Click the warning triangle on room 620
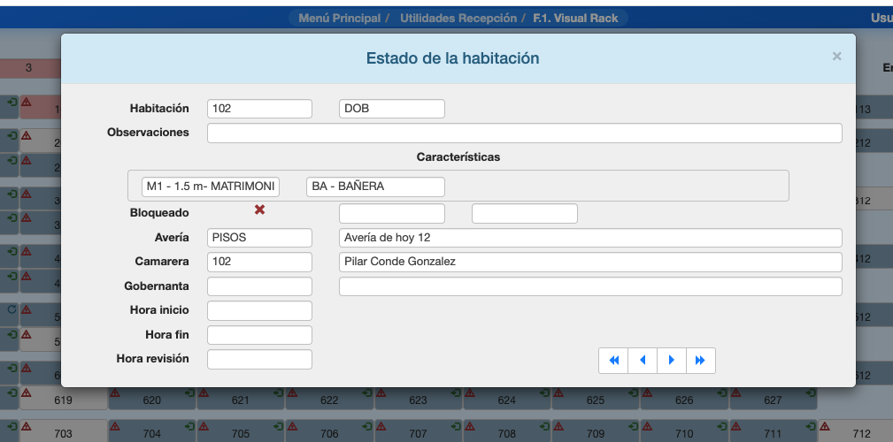Screen dimensions: 893x442 (115, 392)
